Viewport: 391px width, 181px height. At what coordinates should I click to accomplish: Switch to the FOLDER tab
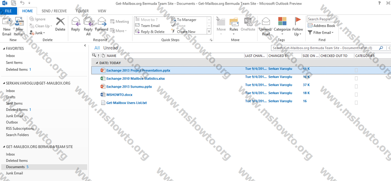coord(82,11)
